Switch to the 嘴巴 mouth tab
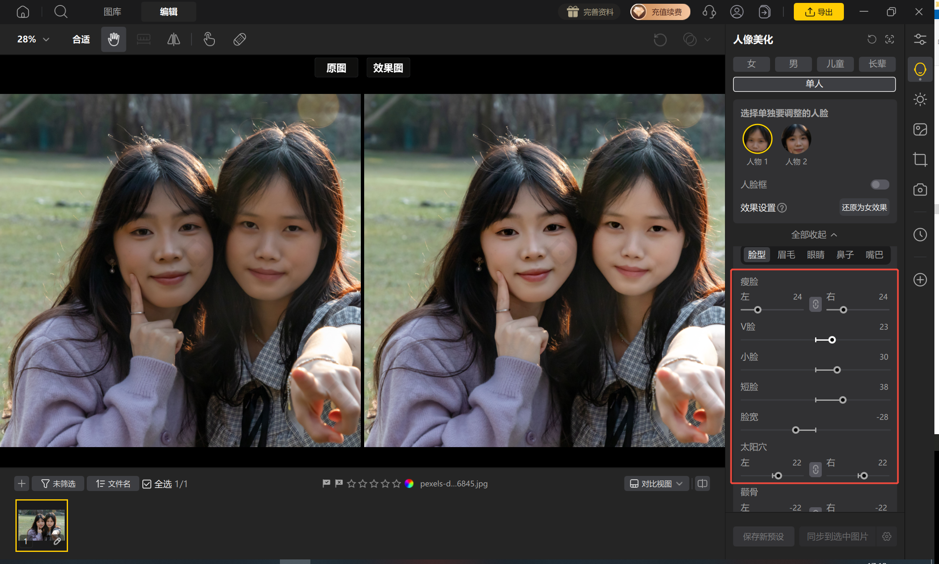Image resolution: width=939 pixels, height=564 pixels. point(874,255)
